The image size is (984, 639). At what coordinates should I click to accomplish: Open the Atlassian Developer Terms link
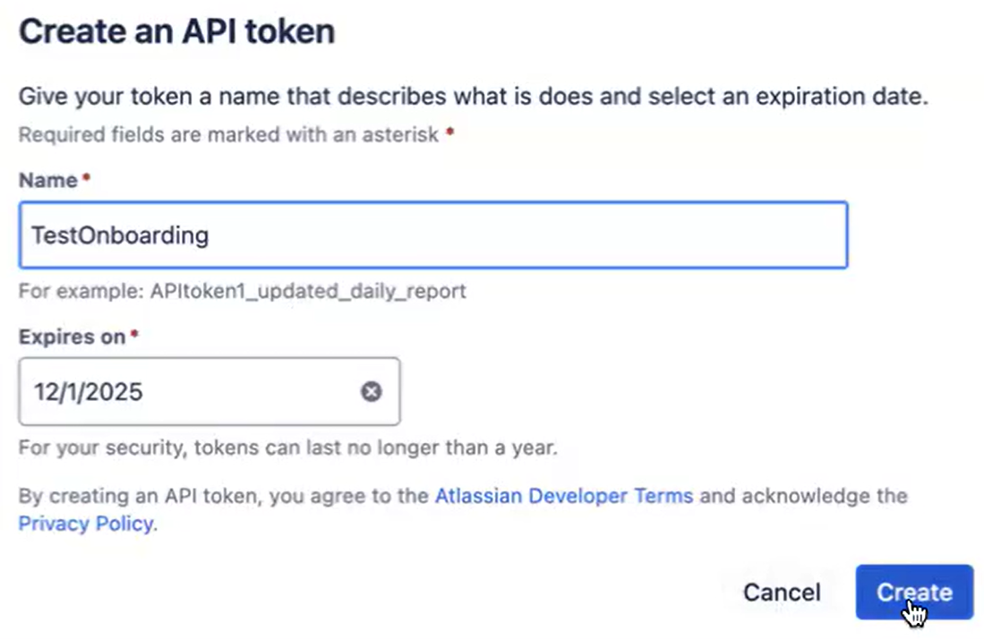point(563,496)
